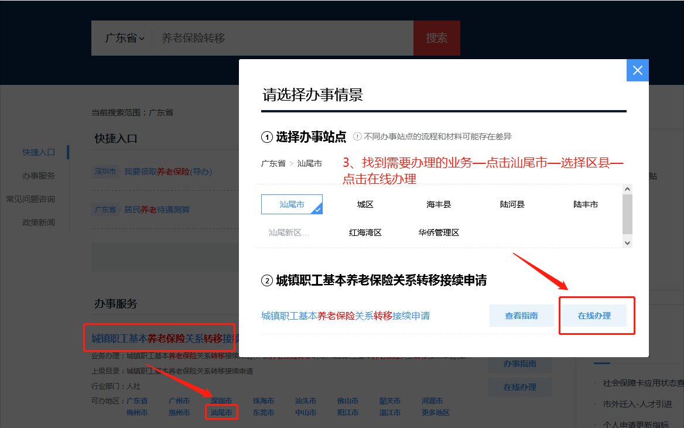This screenshot has width=684, height=428.
Task: Click the red 搜索 search button
Action: click(x=437, y=38)
